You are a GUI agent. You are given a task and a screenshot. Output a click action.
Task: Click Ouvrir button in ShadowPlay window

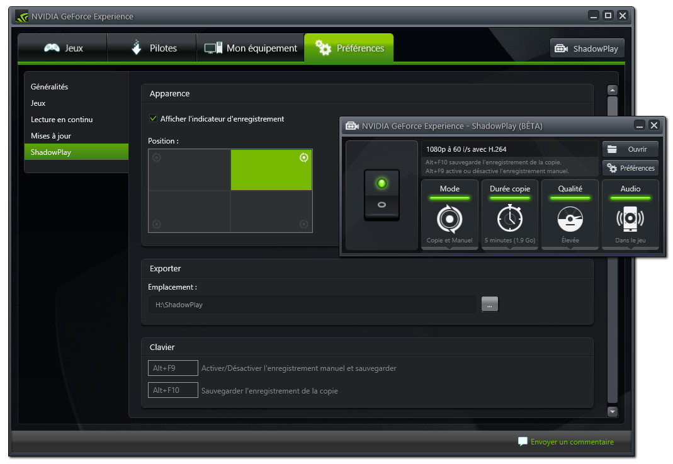[630, 149]
